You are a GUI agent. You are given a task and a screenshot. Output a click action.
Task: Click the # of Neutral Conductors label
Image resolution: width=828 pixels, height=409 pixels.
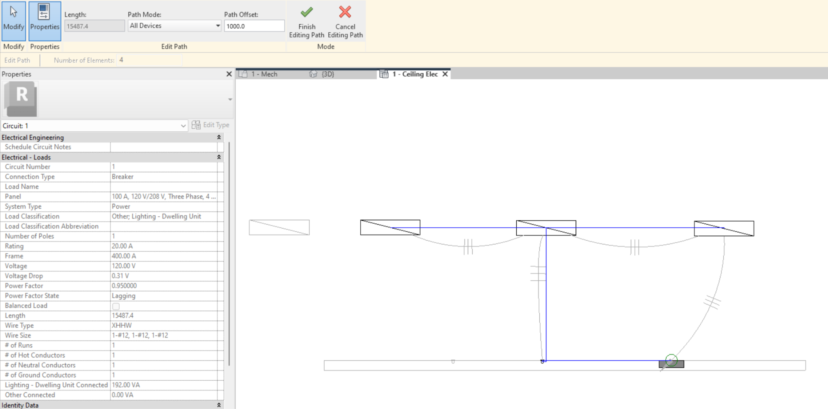click(40, 365)
